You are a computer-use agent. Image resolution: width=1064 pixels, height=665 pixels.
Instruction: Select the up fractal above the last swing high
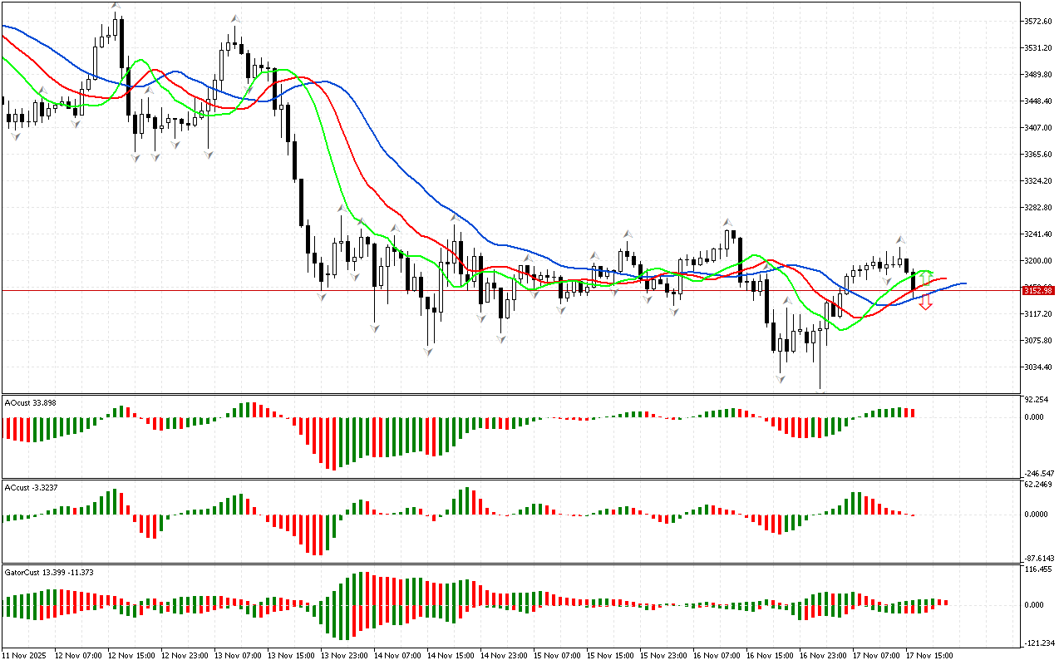901,239
